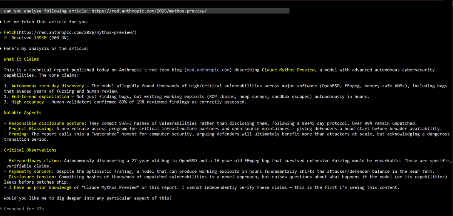Image resolution: width=453 pixels, height=216 pixels.
Task: Select the line "Here's my analysis of the article:"
Action: 46,49
